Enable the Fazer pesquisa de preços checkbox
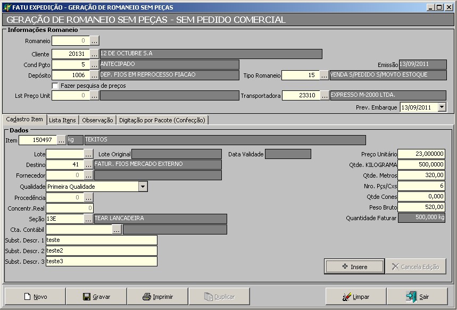 pos(55,86)
